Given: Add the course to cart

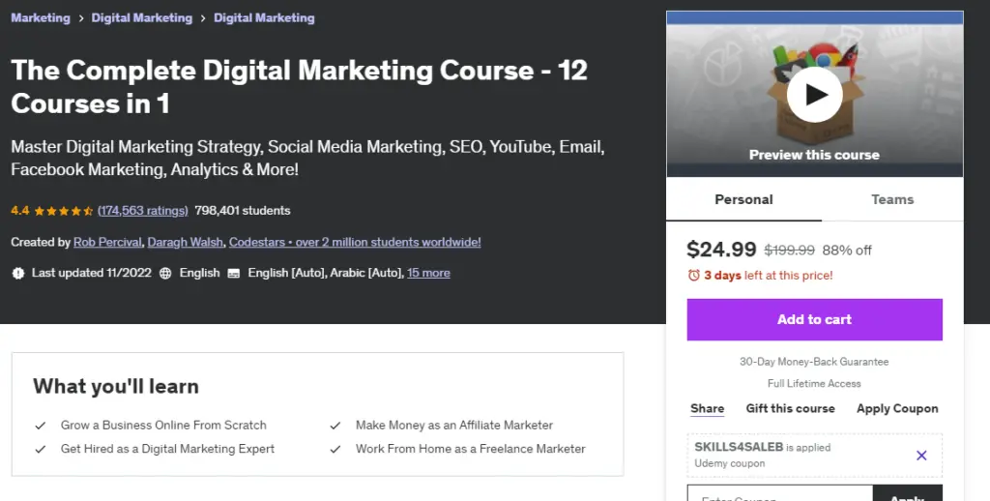Looking at the screenshot, I should (x=814, y=320).
